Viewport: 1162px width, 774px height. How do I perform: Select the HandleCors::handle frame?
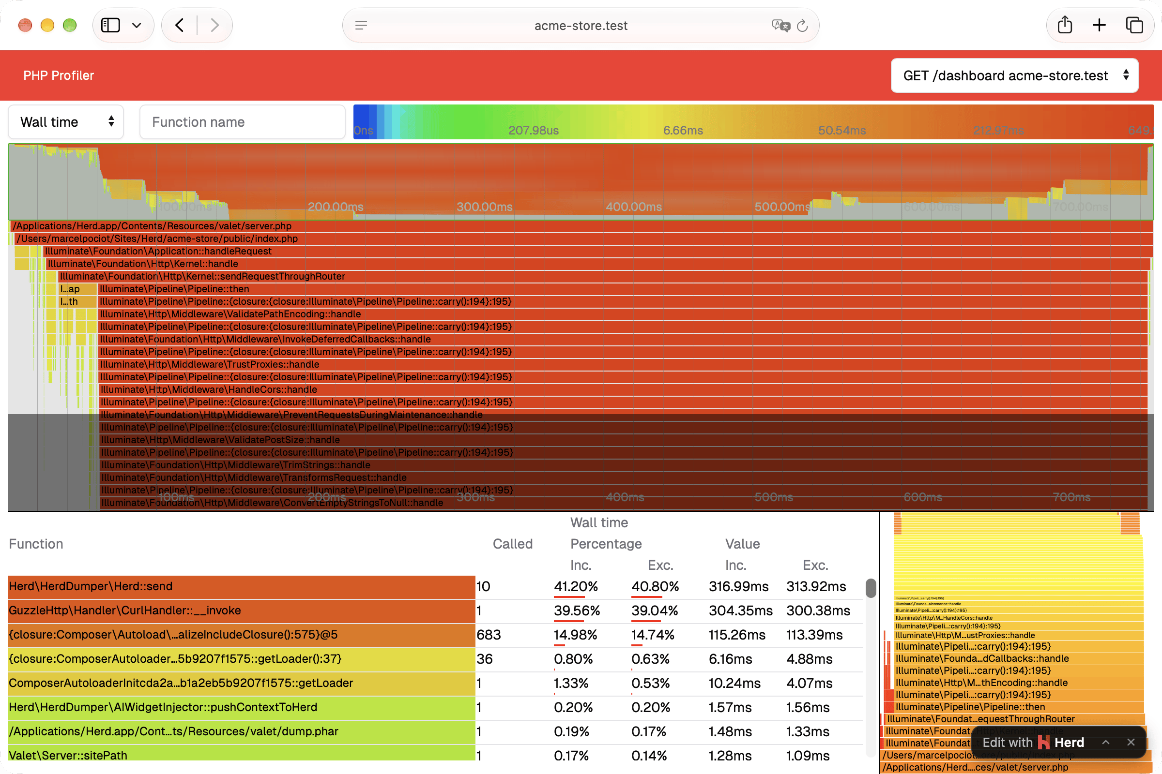623,390
